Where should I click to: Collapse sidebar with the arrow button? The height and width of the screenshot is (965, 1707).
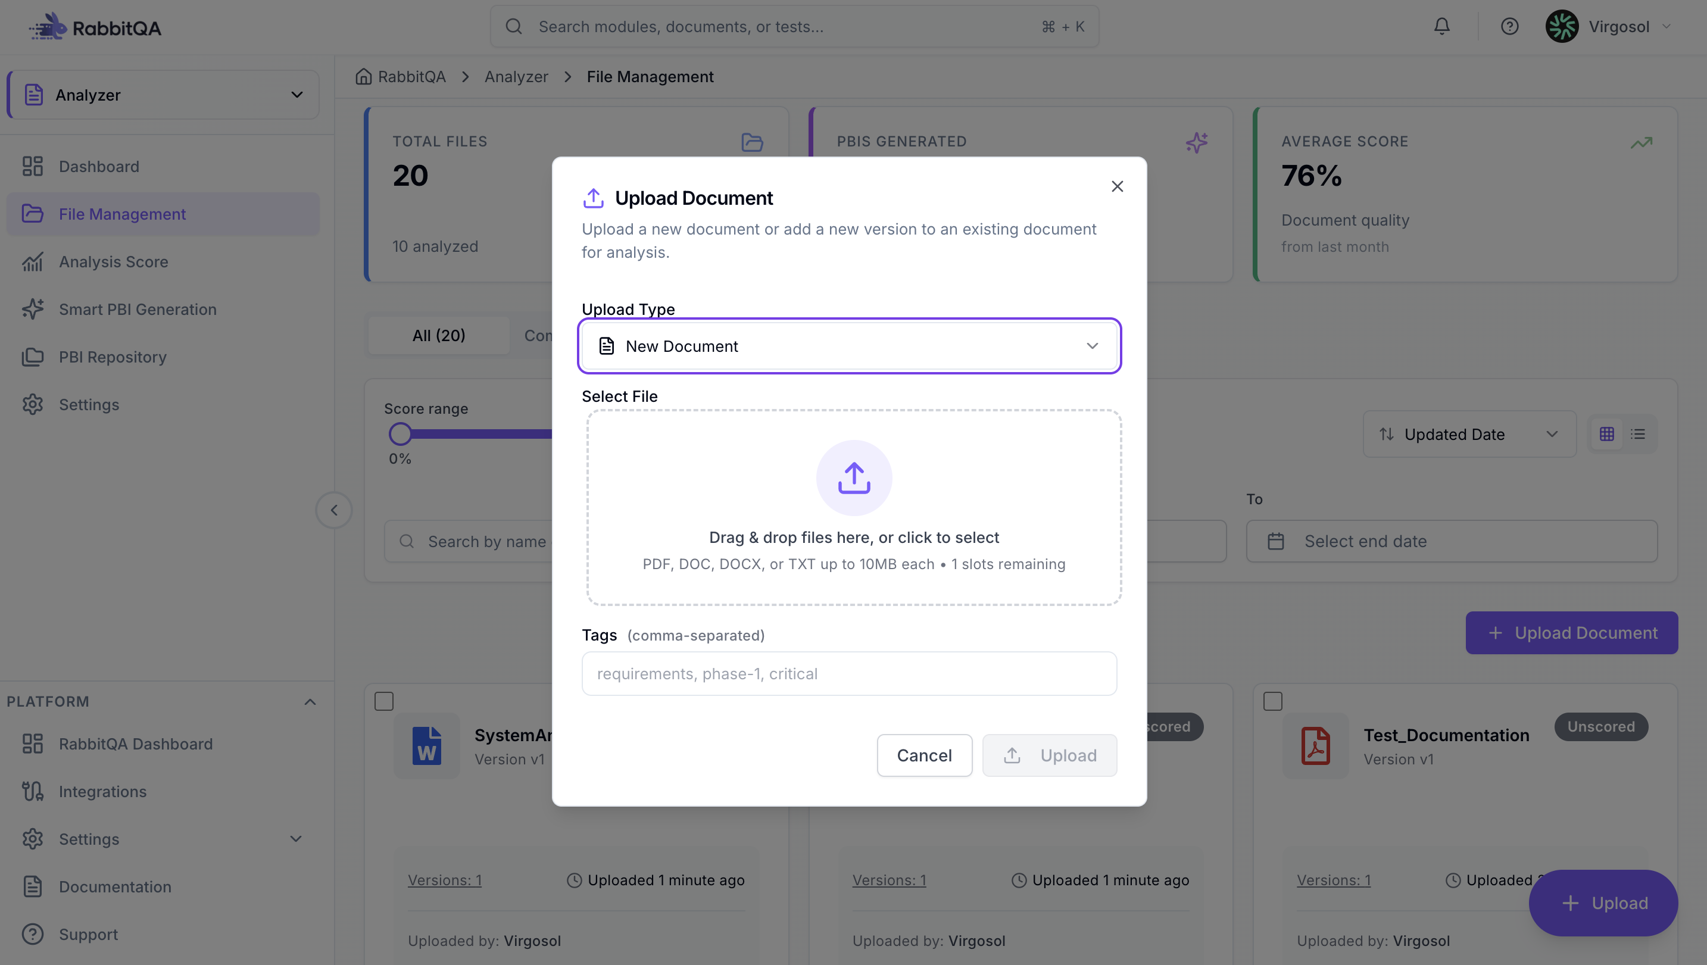(x=334, y=510)
